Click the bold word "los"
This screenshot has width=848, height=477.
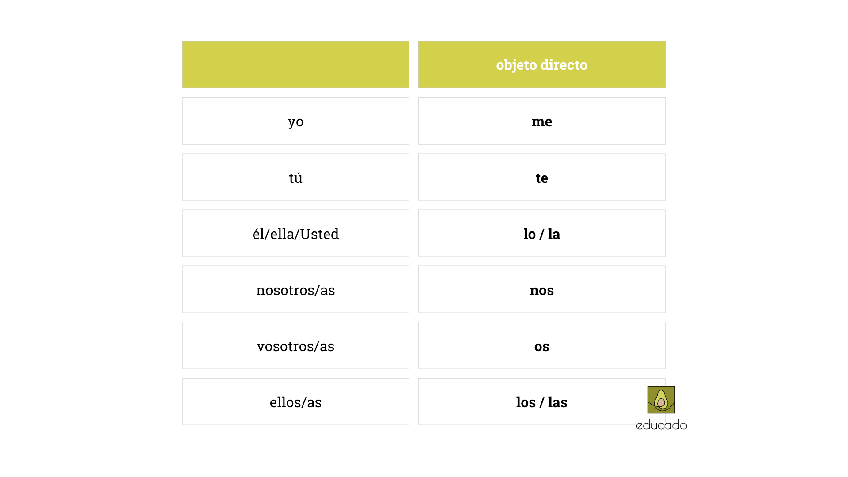point(526,402)
